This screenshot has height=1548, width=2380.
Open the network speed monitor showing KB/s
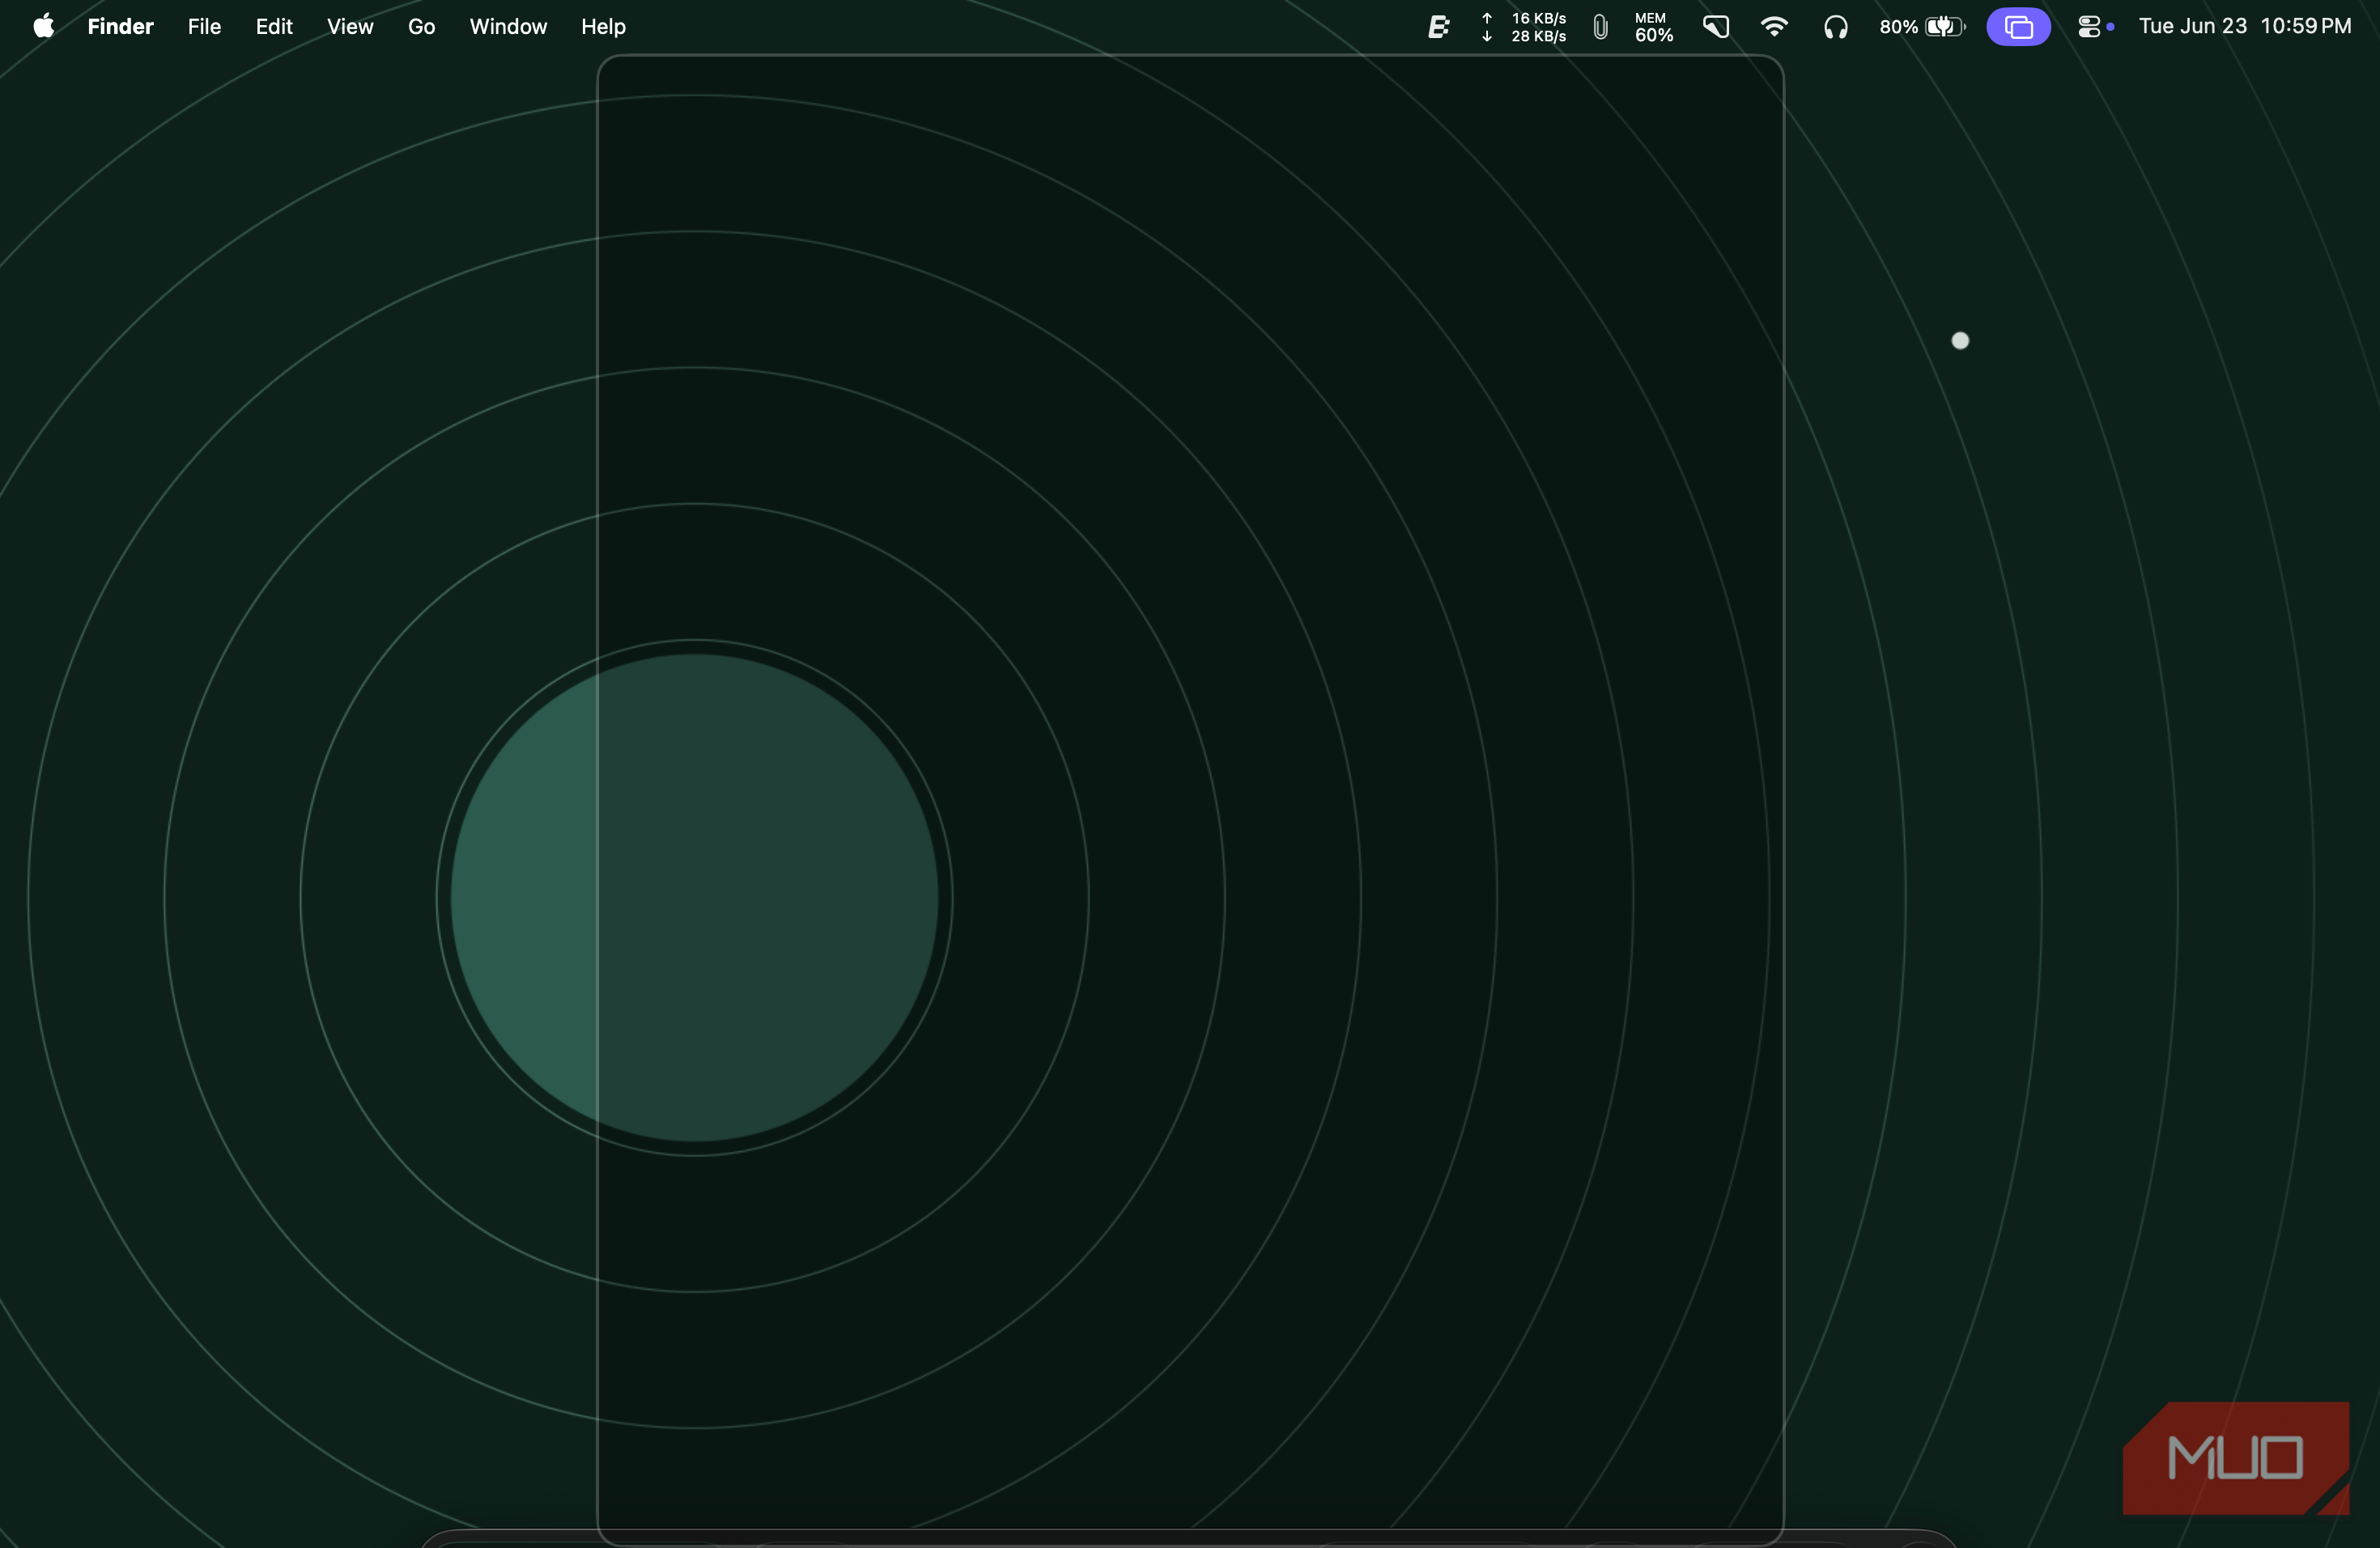[x=1524, y=27]
